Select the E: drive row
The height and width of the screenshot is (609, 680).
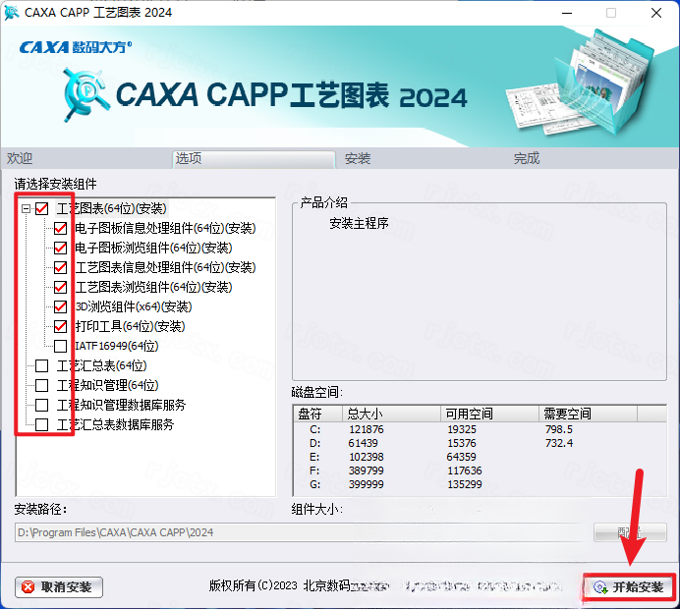[480, 457]
